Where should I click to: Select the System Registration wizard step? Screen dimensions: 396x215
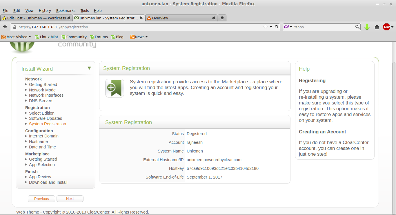pos(48,124)
